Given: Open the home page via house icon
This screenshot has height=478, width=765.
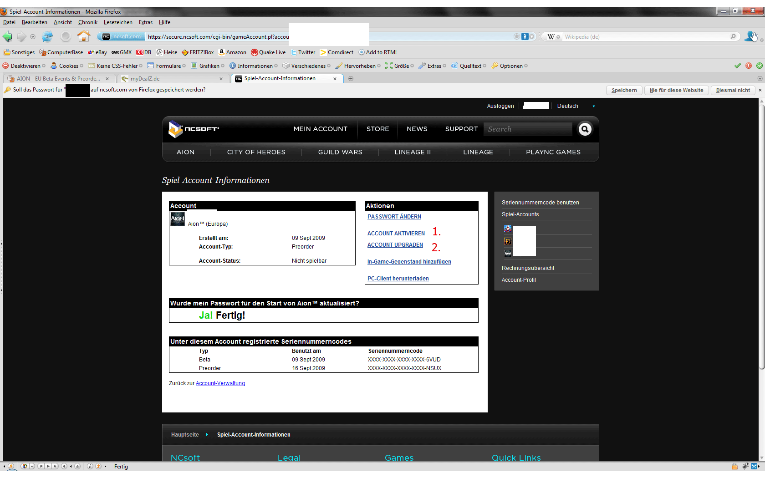Looking at the screenshot, I should [84, 36].
